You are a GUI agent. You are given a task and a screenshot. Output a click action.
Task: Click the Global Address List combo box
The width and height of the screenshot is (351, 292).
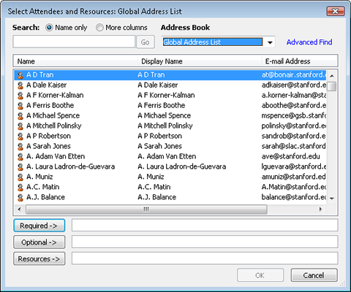point(218,42)
